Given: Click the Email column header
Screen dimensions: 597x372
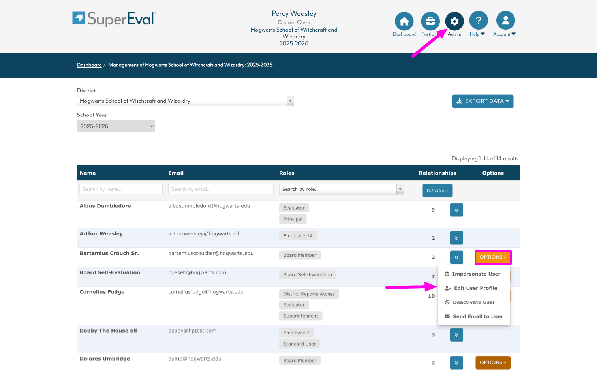Looking at the screenshot, I should coord(176,173).
